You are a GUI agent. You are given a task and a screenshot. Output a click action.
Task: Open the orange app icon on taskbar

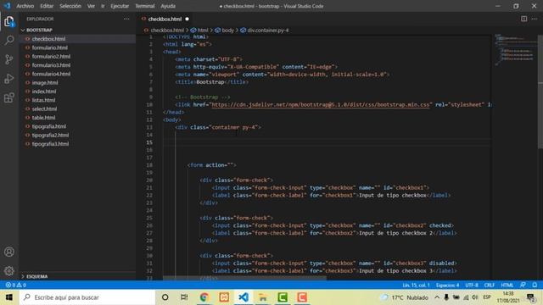(x=224, y=297)
